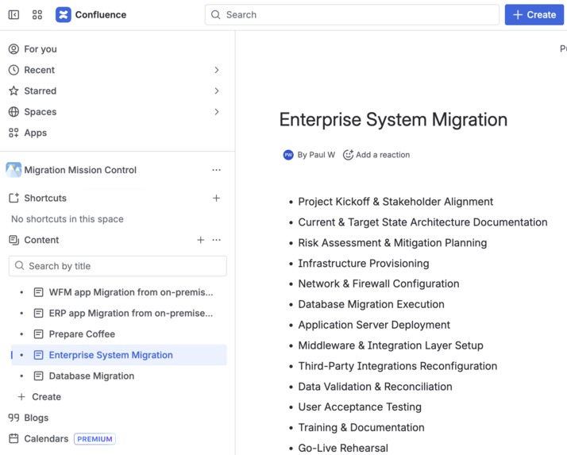This screenshot has width=567, height=455.
Task: Click the Paul W avatar icon
Action: point(288,155)
